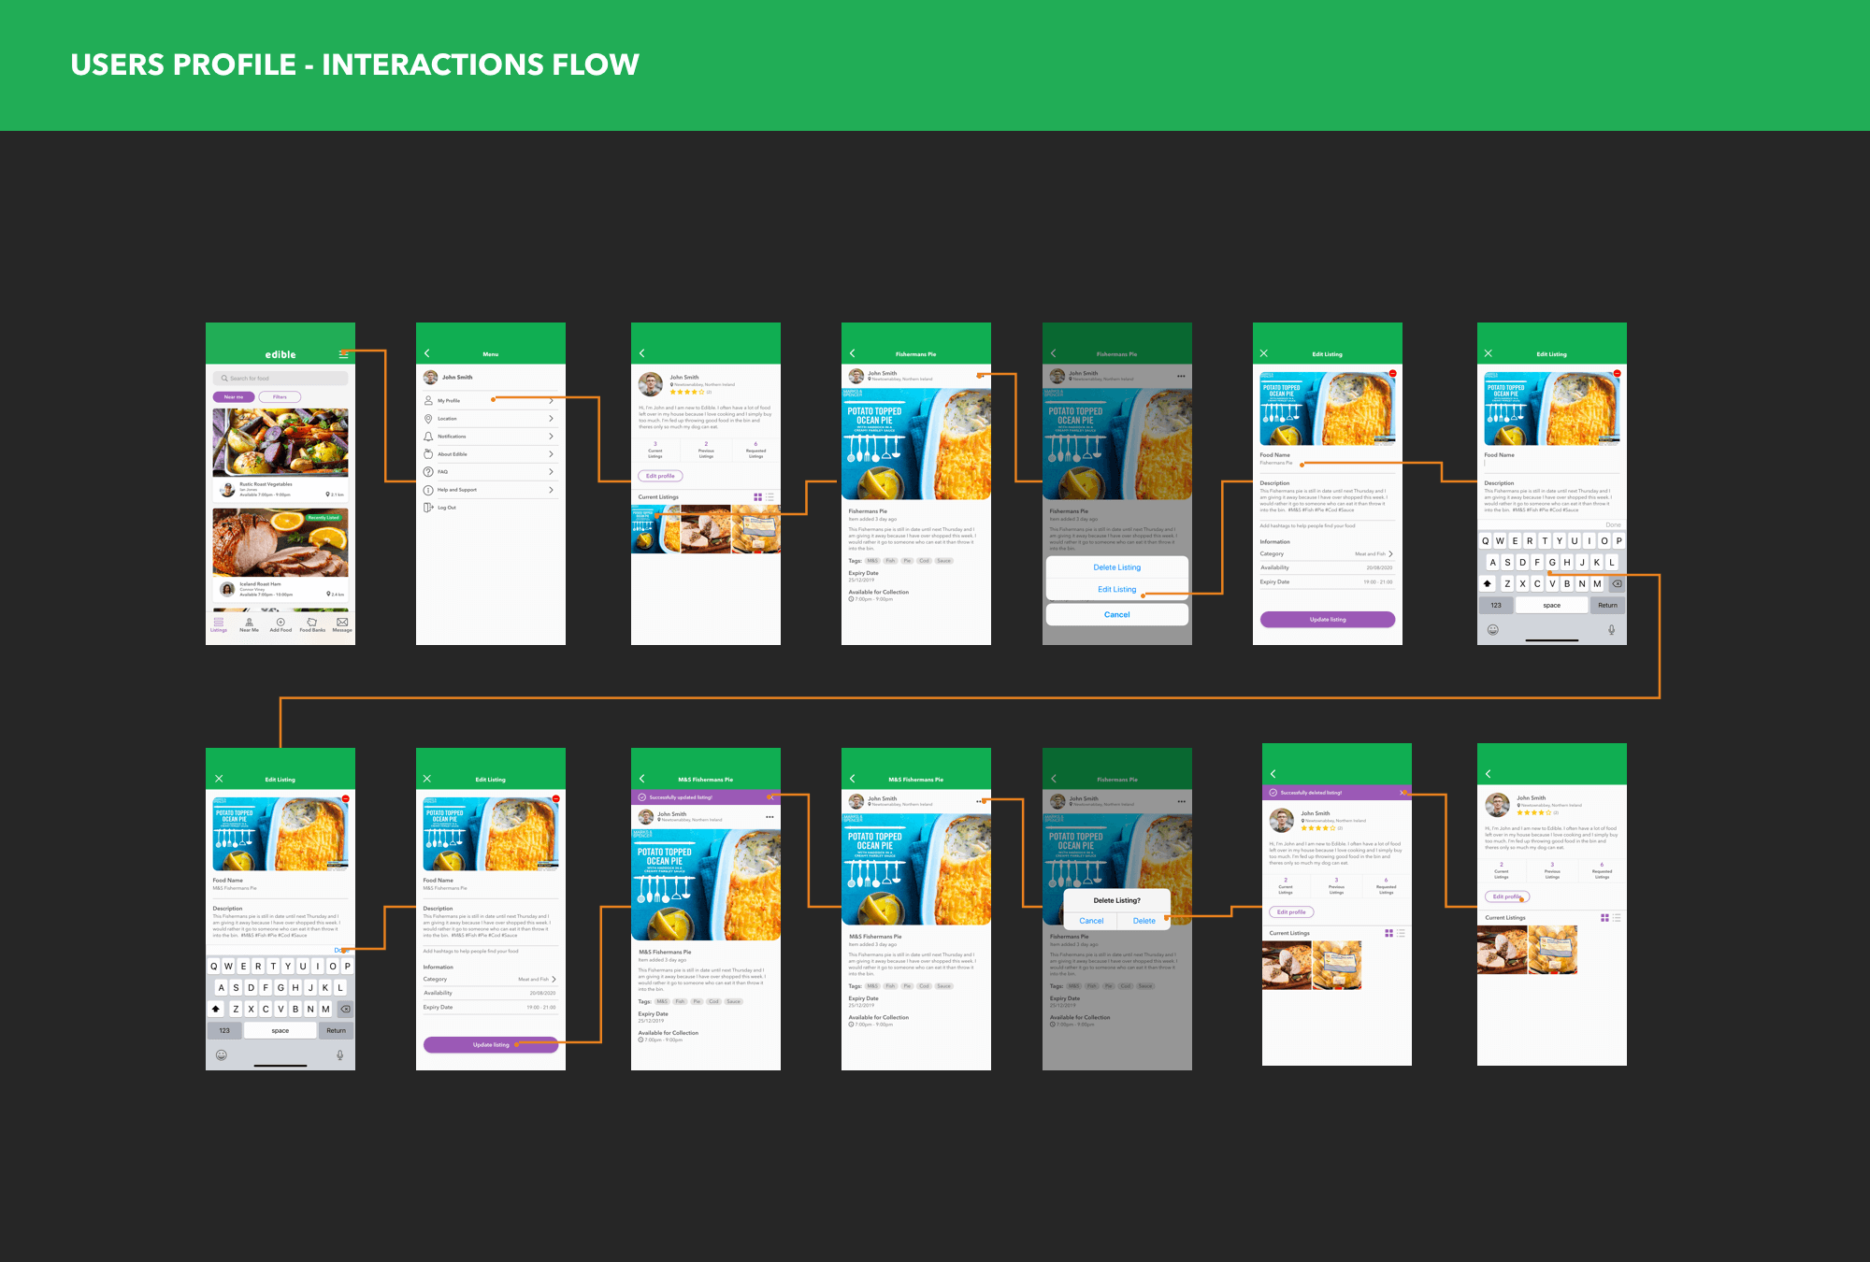This screenshot has height=1262, width=1870.
Task: Confirm Delete in the Delete Listing? dialog
Action: pyautogui.click(x=1144, y=921)
